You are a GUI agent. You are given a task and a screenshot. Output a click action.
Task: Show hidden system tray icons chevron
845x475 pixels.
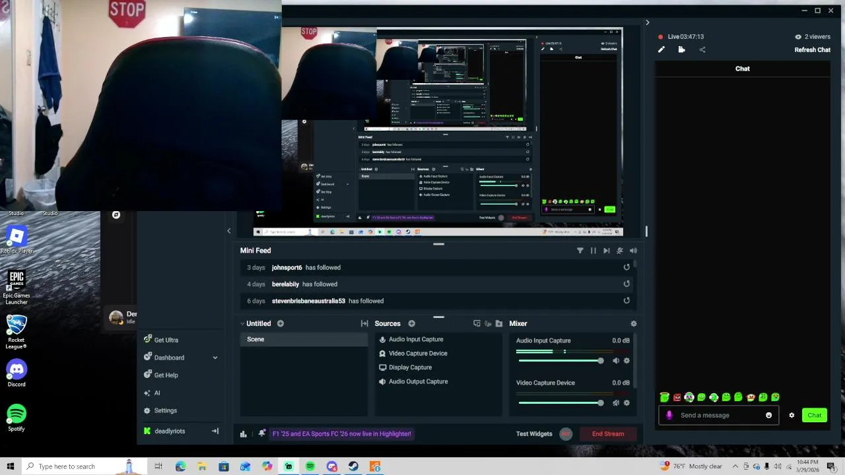pyautogui.click(x=735, y=466)
